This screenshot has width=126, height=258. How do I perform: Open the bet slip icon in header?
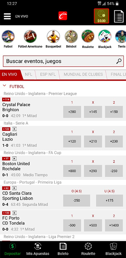pos(119,16)
